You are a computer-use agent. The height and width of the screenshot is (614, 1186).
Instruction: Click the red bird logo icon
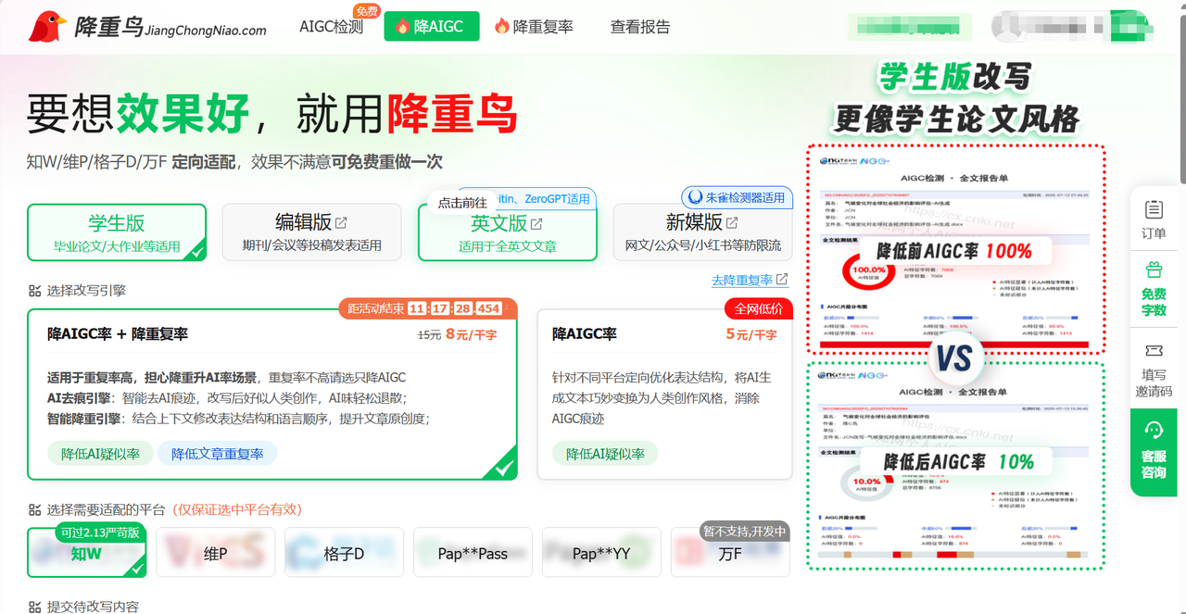(x=47, y=27)
